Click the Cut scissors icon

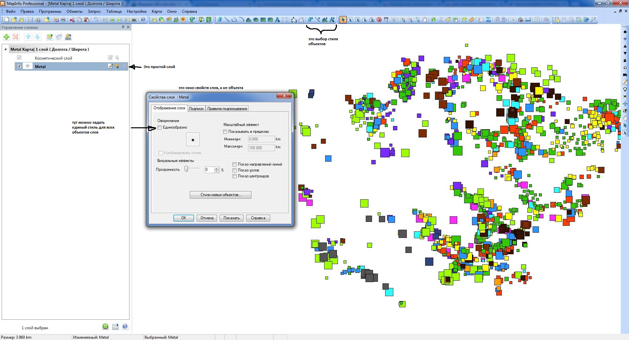pyautogui.click(x=72, y=20)
